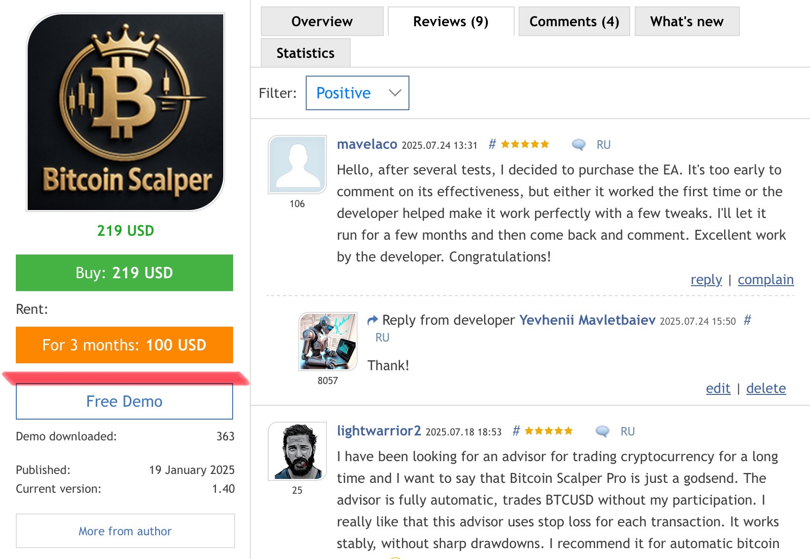Open More from author
The height and width of the screenshot is (559, 810).
pyautogui.click(x=125, y=531)
